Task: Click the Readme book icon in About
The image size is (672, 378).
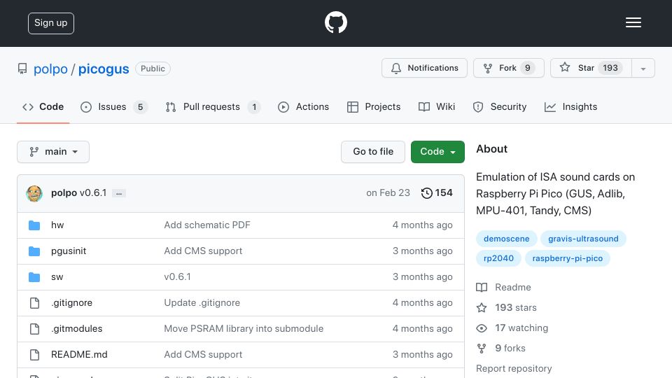Action: (x=482, y=287)
